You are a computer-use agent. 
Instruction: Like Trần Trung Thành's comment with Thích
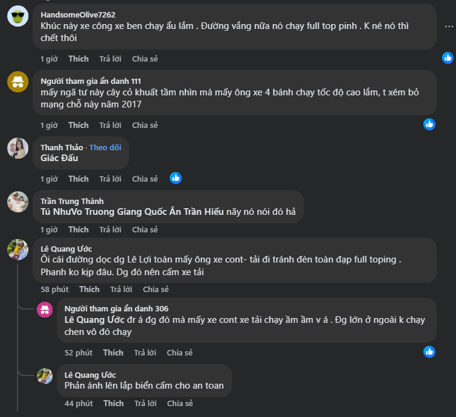pos(79,229)
